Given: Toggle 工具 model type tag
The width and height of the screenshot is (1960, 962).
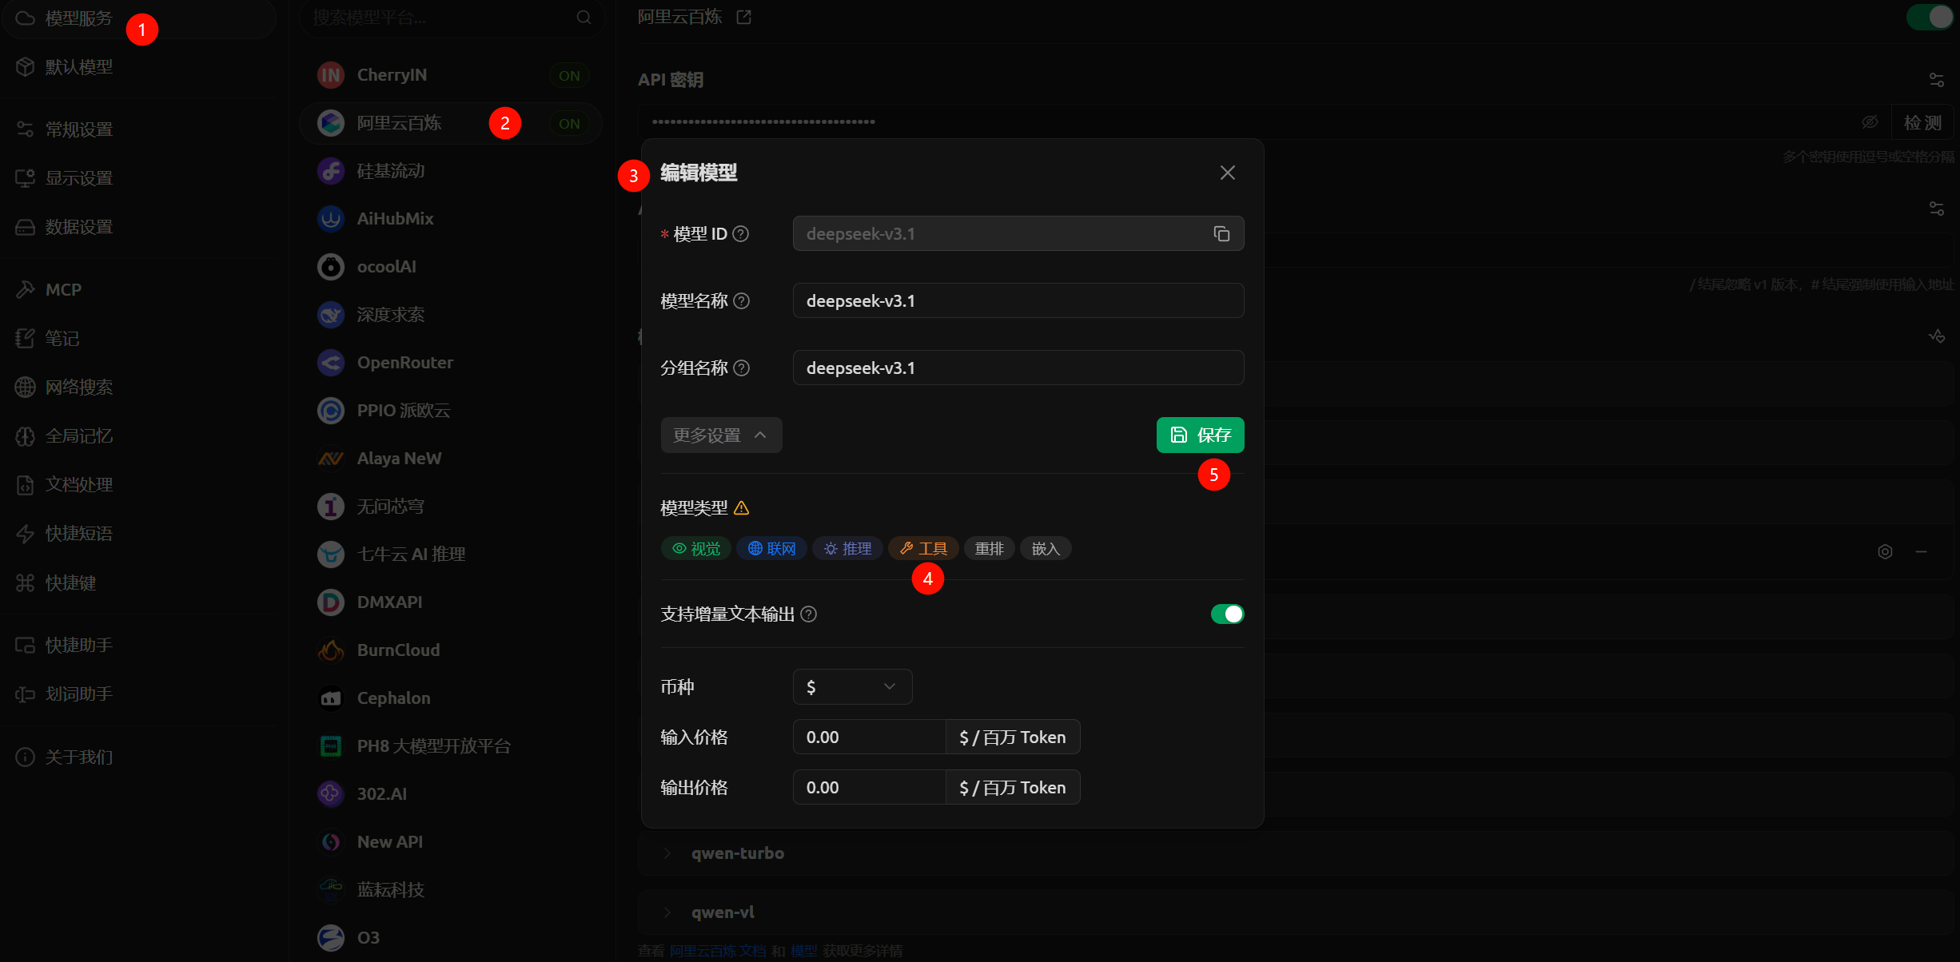Looking at the screenshot, I should tap(923, 548).
